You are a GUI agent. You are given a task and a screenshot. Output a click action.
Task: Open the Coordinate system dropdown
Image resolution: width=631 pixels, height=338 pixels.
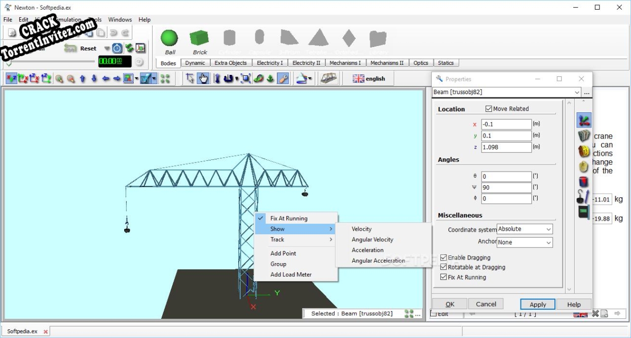click(525, 229)
